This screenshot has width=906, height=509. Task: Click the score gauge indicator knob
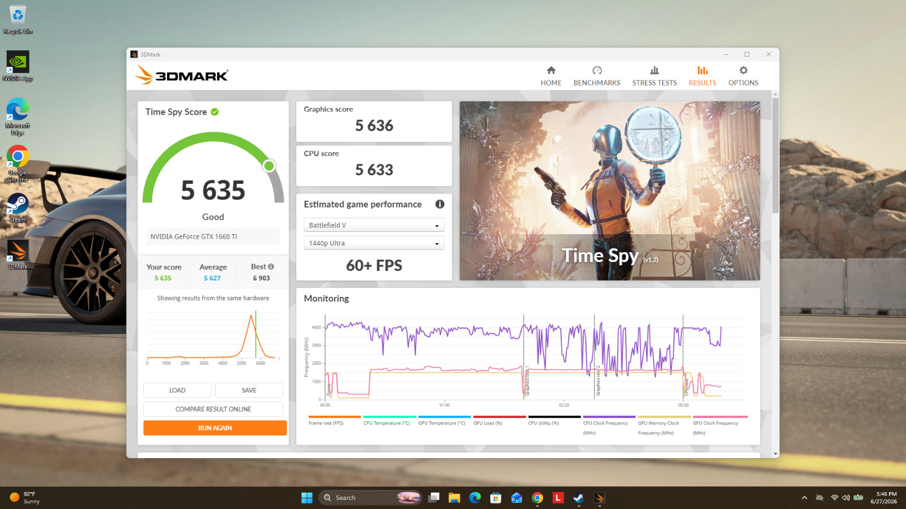pyautogui.click(x=269, y=166)
